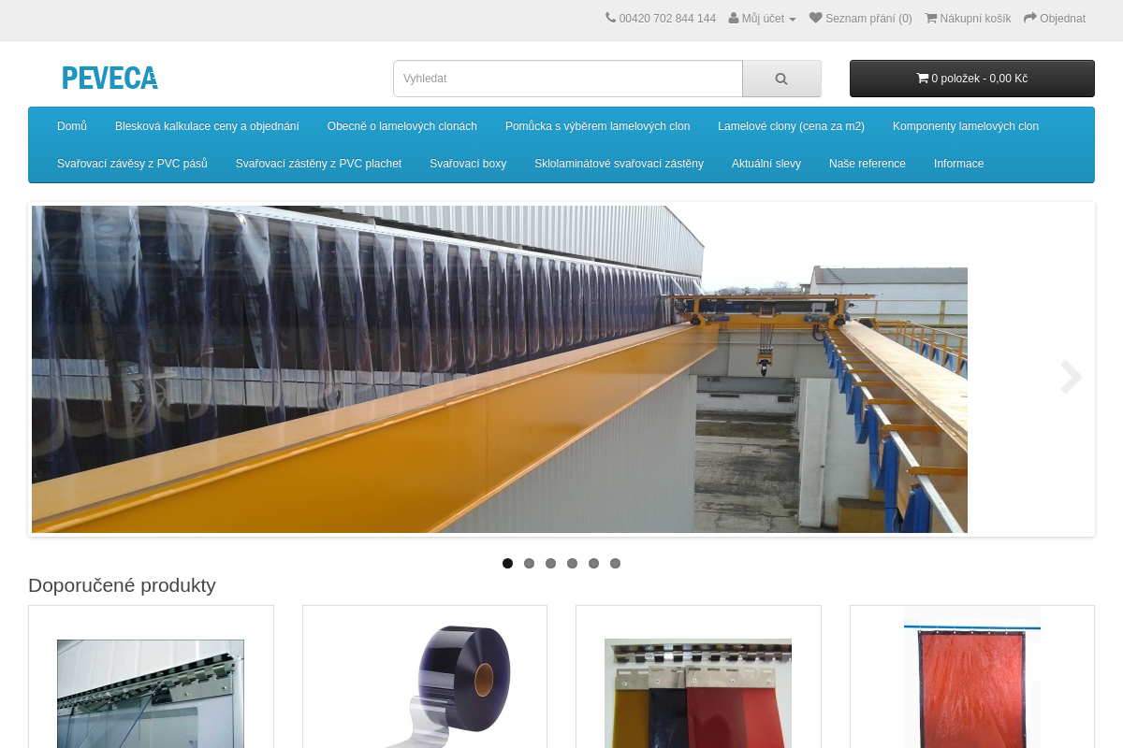The width and height of the screenshot is (1123, 748).
Task: Advance slideshow with the right arrow
Action: tap(1071, 377)
